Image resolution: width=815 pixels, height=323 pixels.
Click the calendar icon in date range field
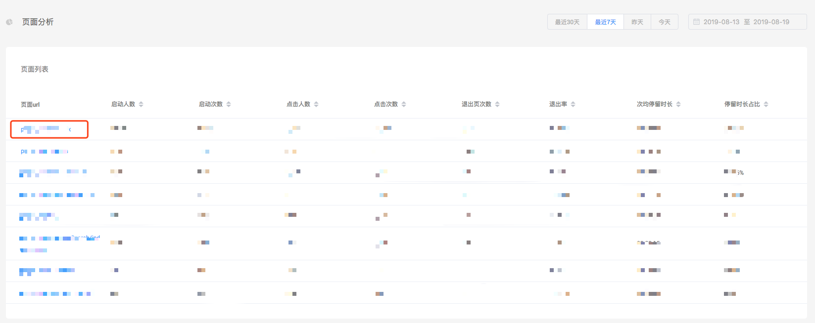pyautogui.click(x=696, y=22)
